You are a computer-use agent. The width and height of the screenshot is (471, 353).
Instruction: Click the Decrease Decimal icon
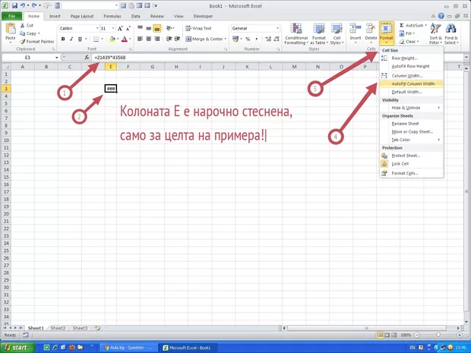click(276, 39)
